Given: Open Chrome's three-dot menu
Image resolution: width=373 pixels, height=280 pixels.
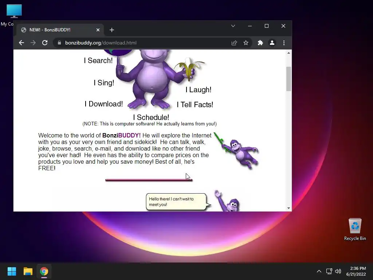Looking at the screenshot, I should click(284, 43).
